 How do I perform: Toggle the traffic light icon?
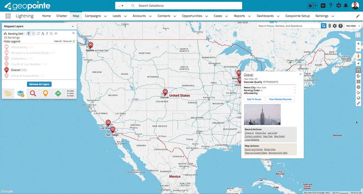tap(330, 26)
